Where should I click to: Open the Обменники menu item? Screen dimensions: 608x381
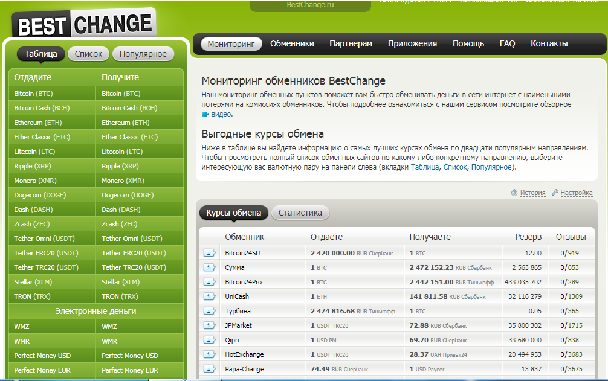pyautogui.click(x=292, y=43)
